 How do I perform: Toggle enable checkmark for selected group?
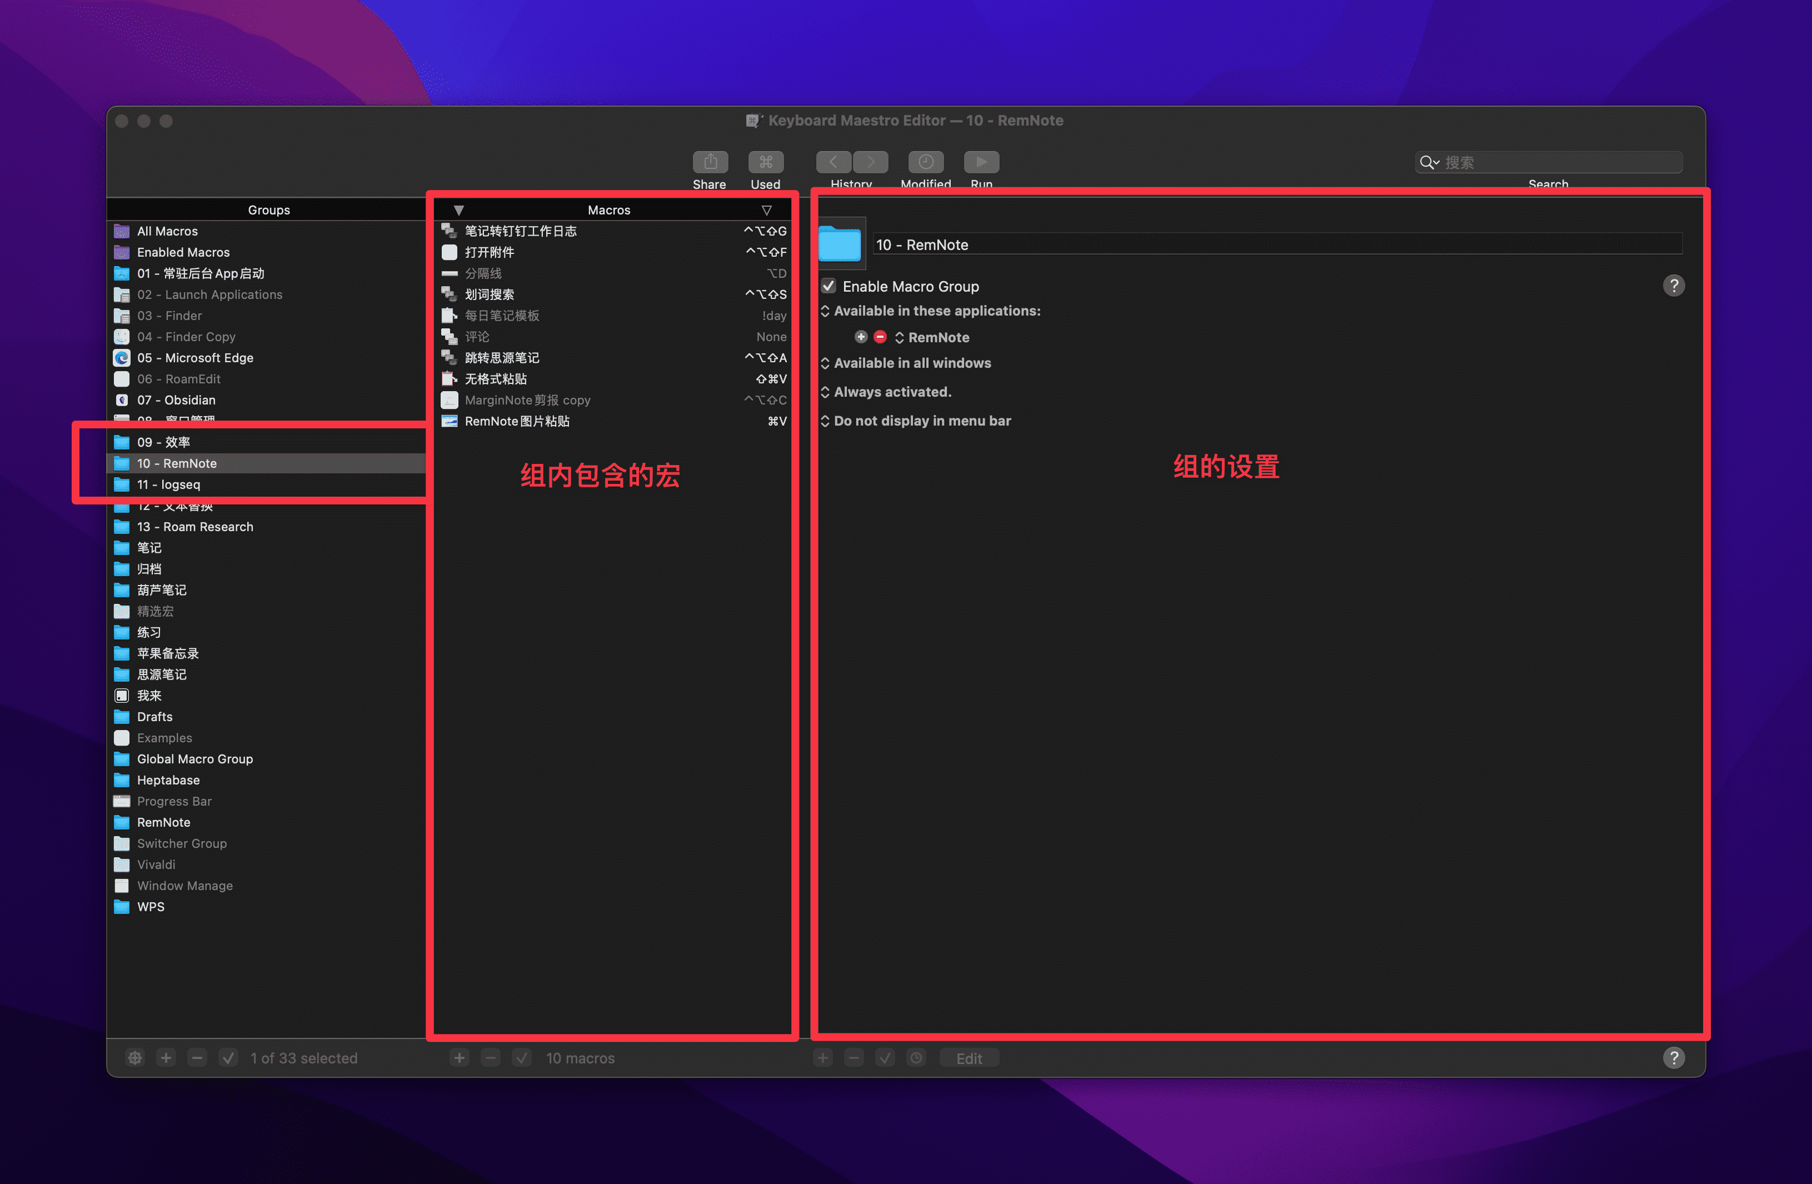click(x=228, y=1058)
